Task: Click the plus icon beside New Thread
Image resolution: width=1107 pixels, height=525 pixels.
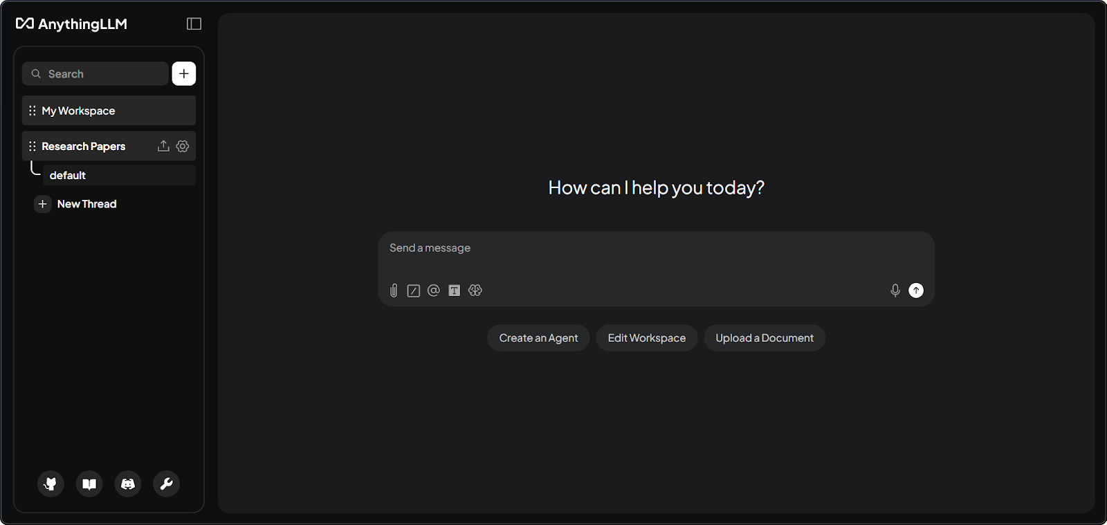Action: tap(43, 204)
